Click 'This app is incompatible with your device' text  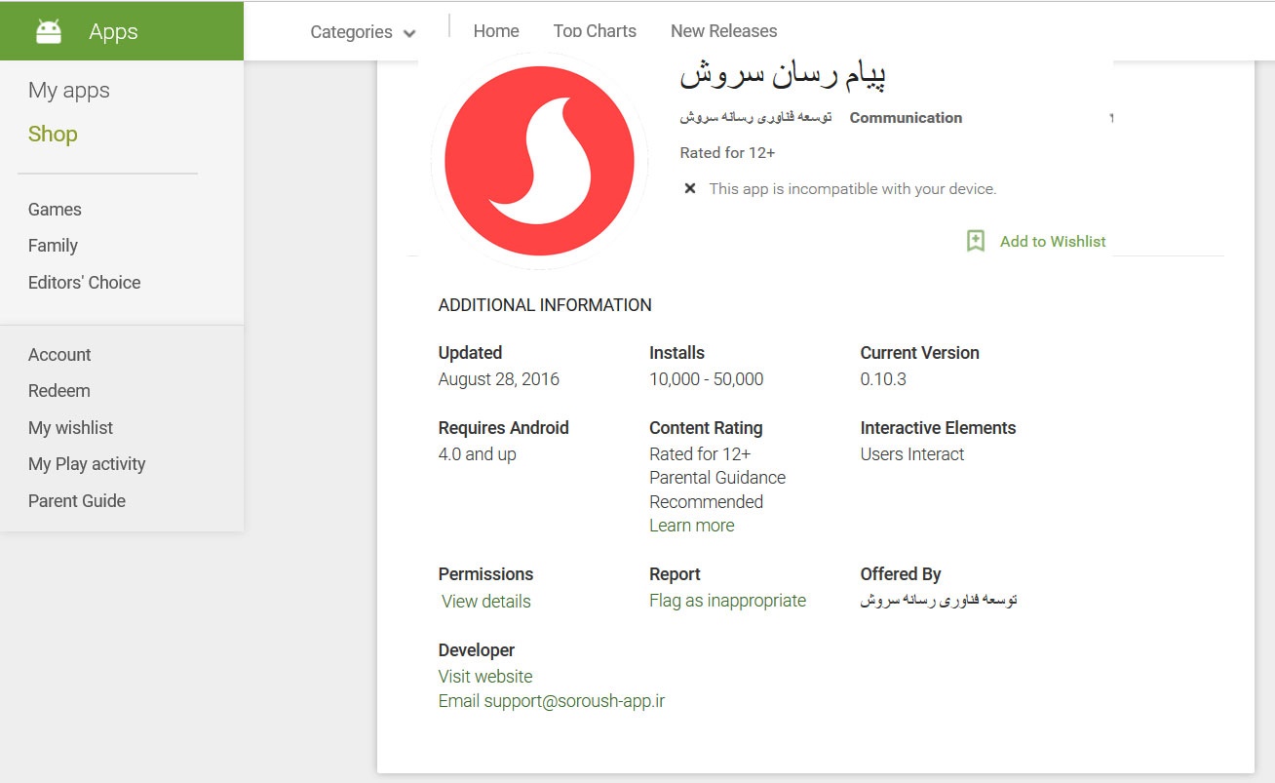853,189
